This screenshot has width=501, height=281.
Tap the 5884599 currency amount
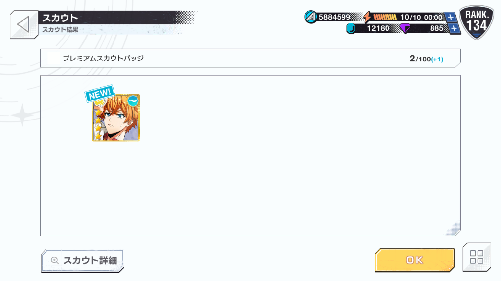335,17
